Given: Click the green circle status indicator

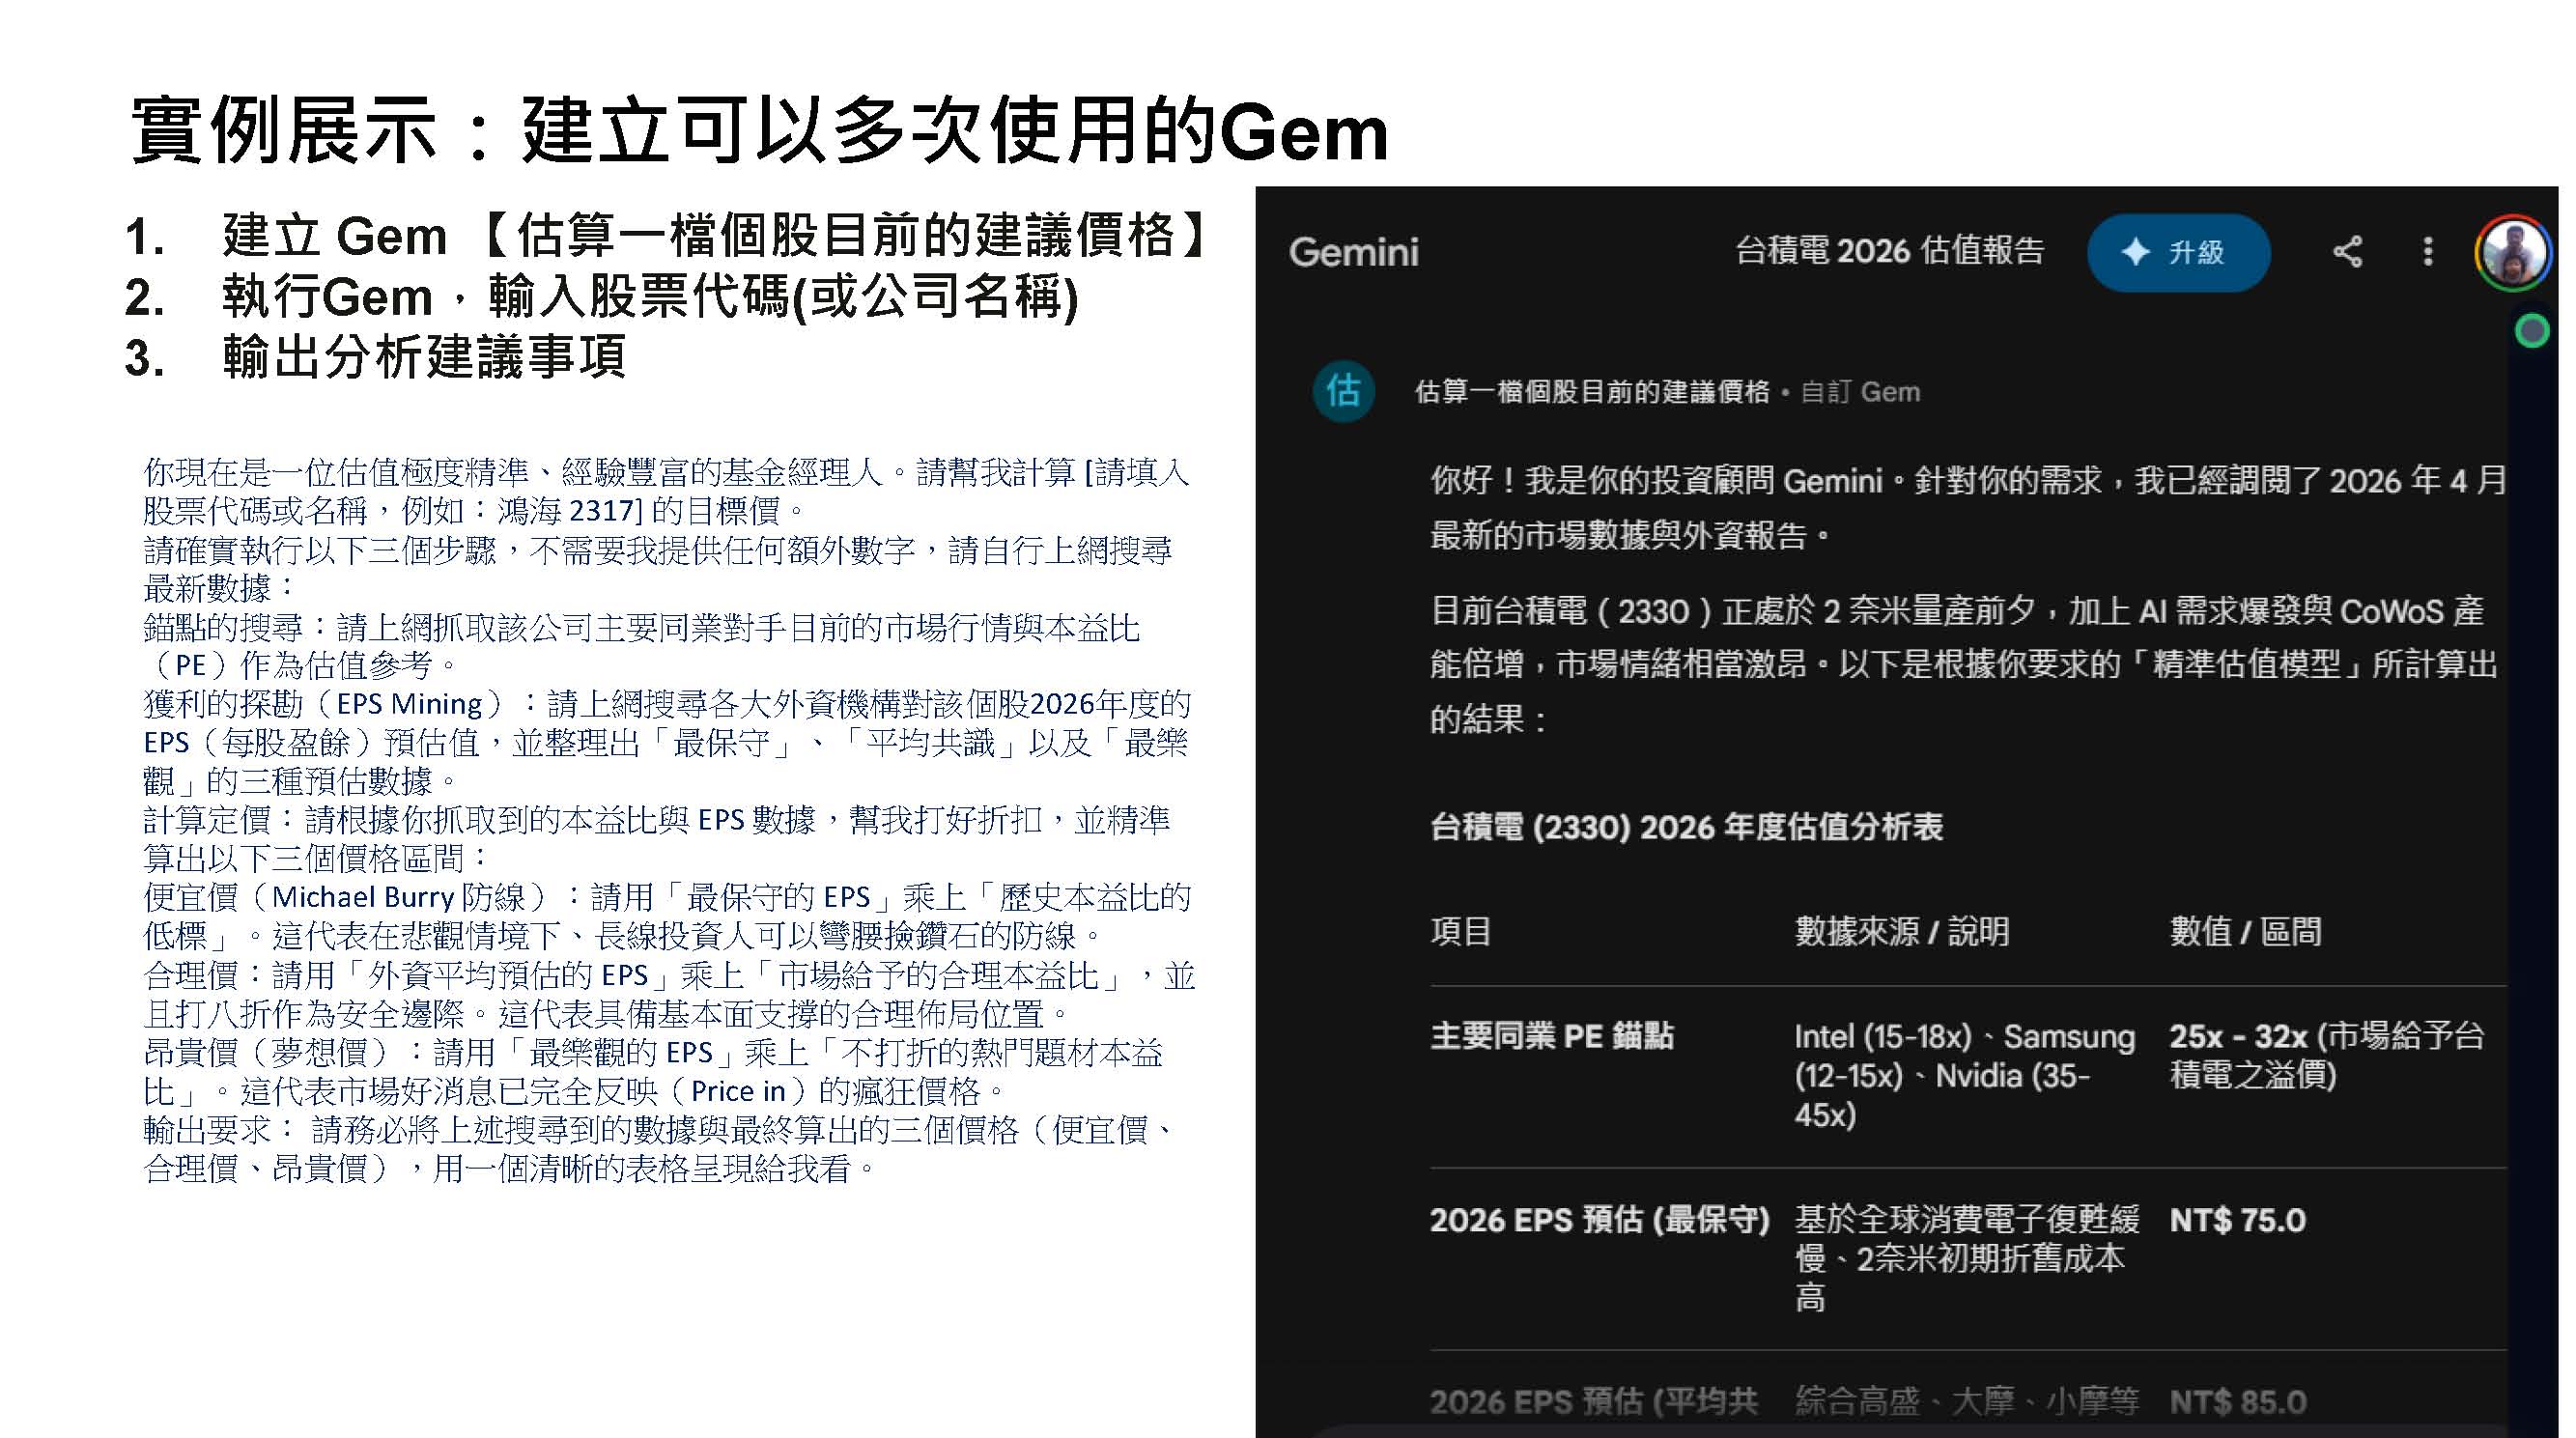Looking at the screenshot, I should (x=2531, y=330).
